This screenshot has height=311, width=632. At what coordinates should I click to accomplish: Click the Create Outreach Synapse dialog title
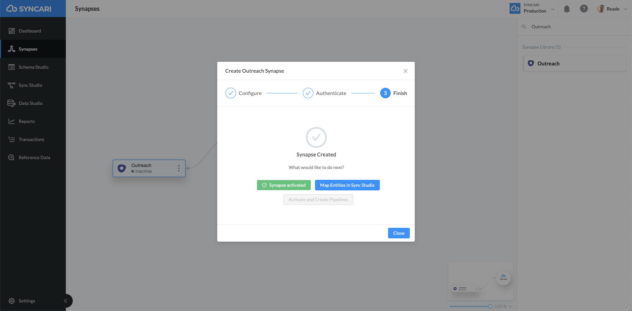tap(254, 71)
